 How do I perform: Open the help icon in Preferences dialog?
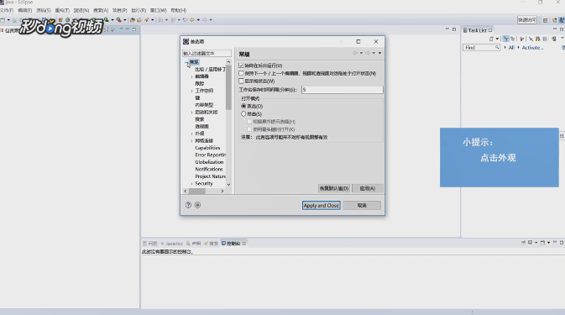click(188, 205)
